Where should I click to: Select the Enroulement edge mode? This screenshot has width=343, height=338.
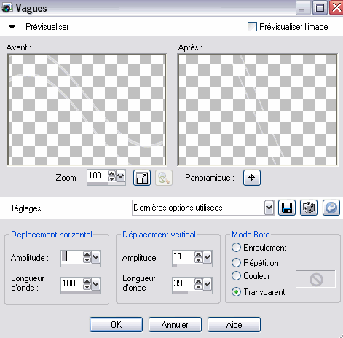tap(236, 248)
